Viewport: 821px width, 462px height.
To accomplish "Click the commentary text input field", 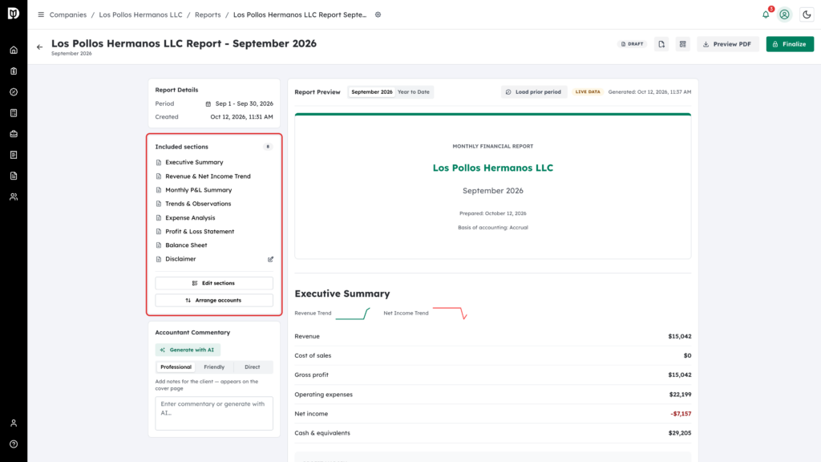I will (214, 413).
